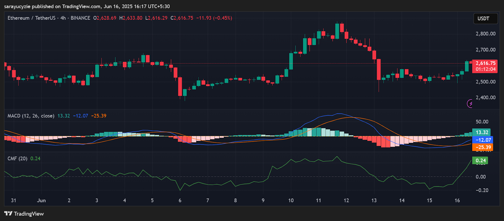Click the 01:12:04 candle countdown timer
Image resolution: width=504 pixels, height=221 pixels.
pyautogui.click(x=485, y=69)
